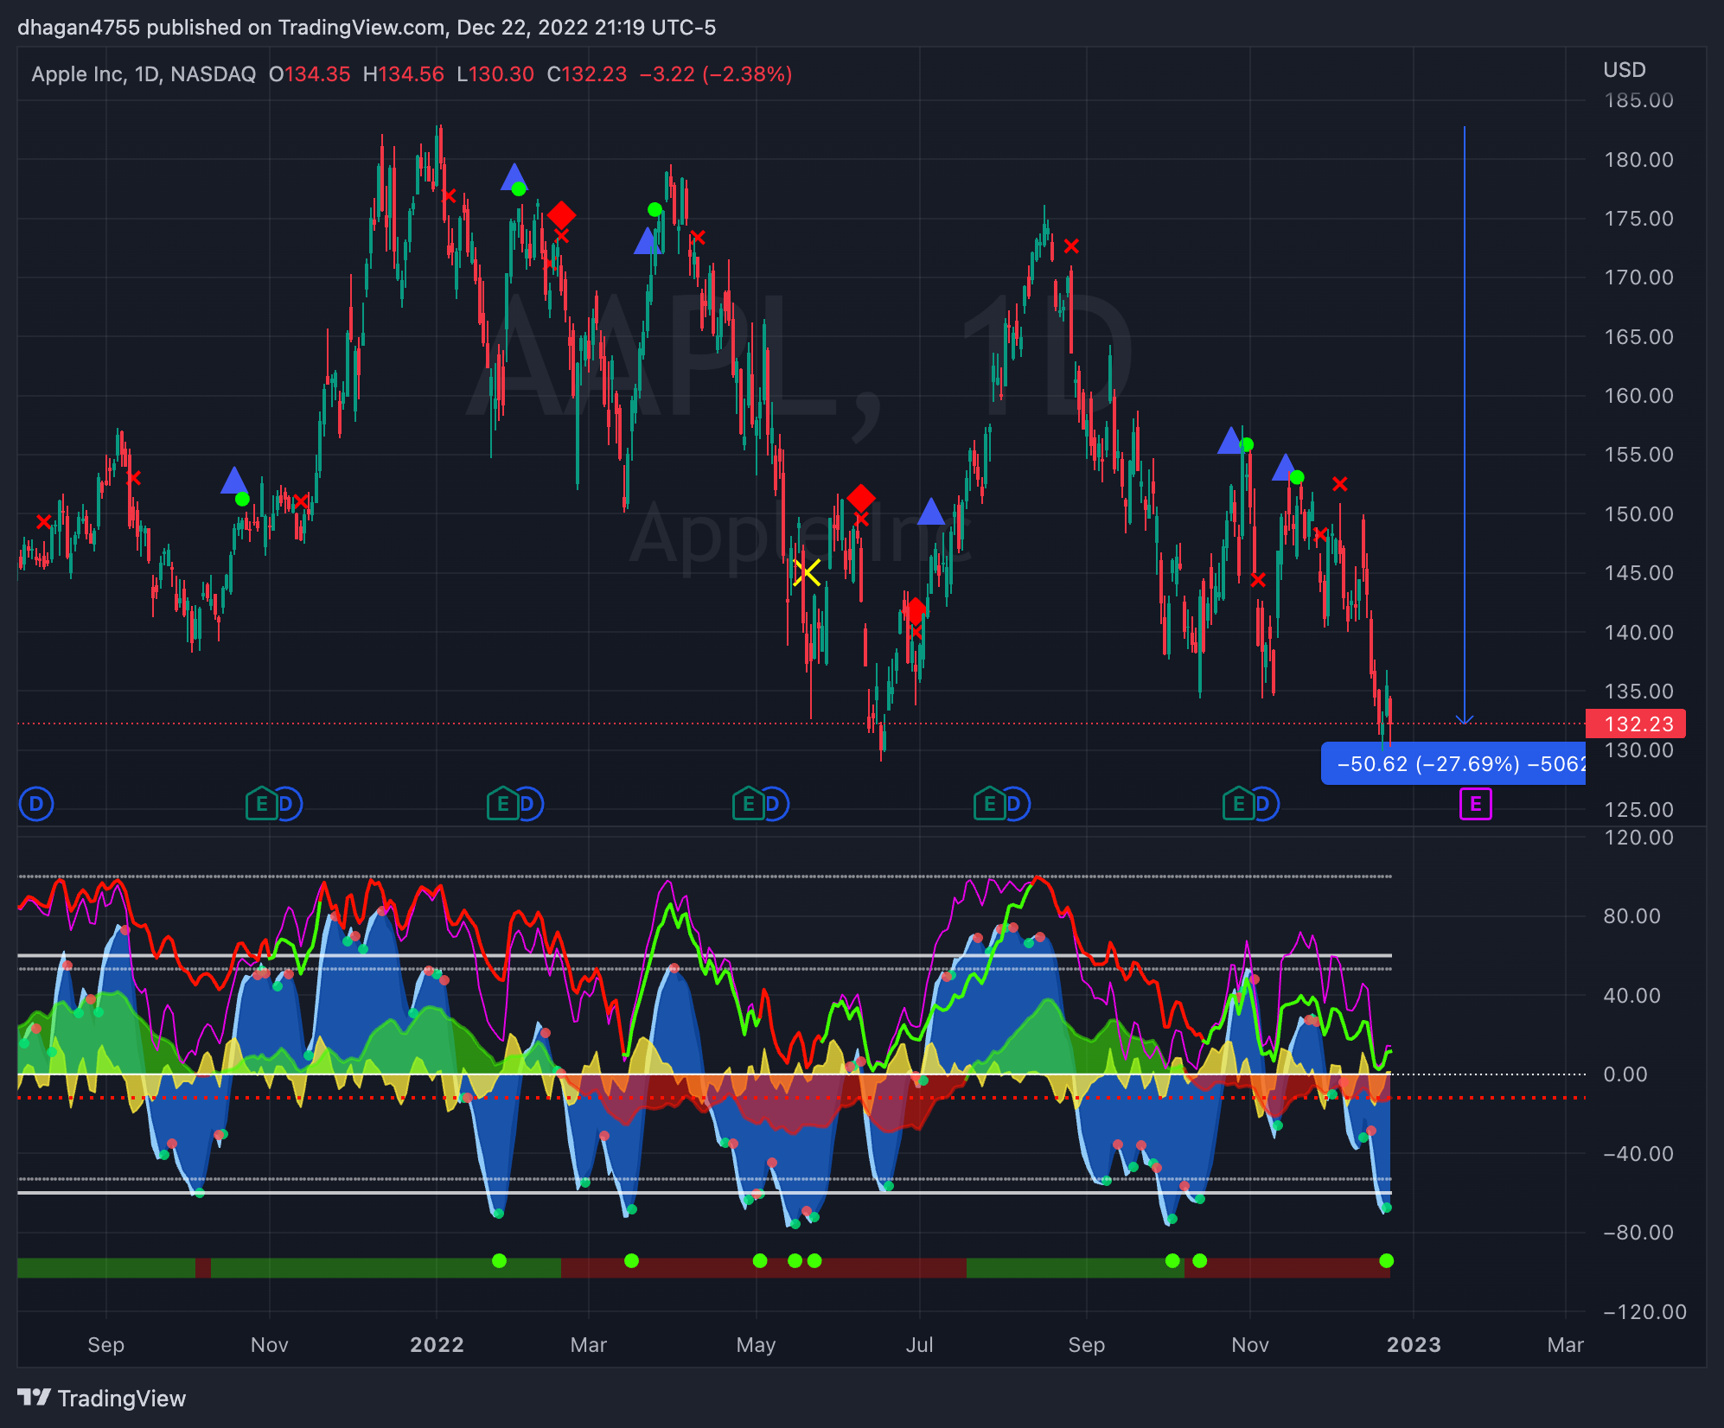The height and width of the screenshot is (1428, 1724).
Task: Open the dividend D marker near Nov 2022
Action: (x=1264, y=805)
